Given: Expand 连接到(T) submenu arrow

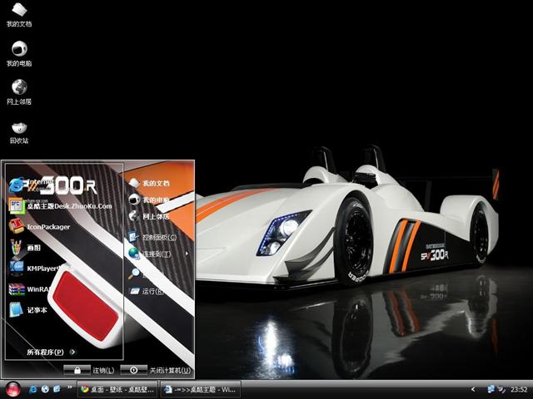Looking at the screenshot, I should point(187,254).
